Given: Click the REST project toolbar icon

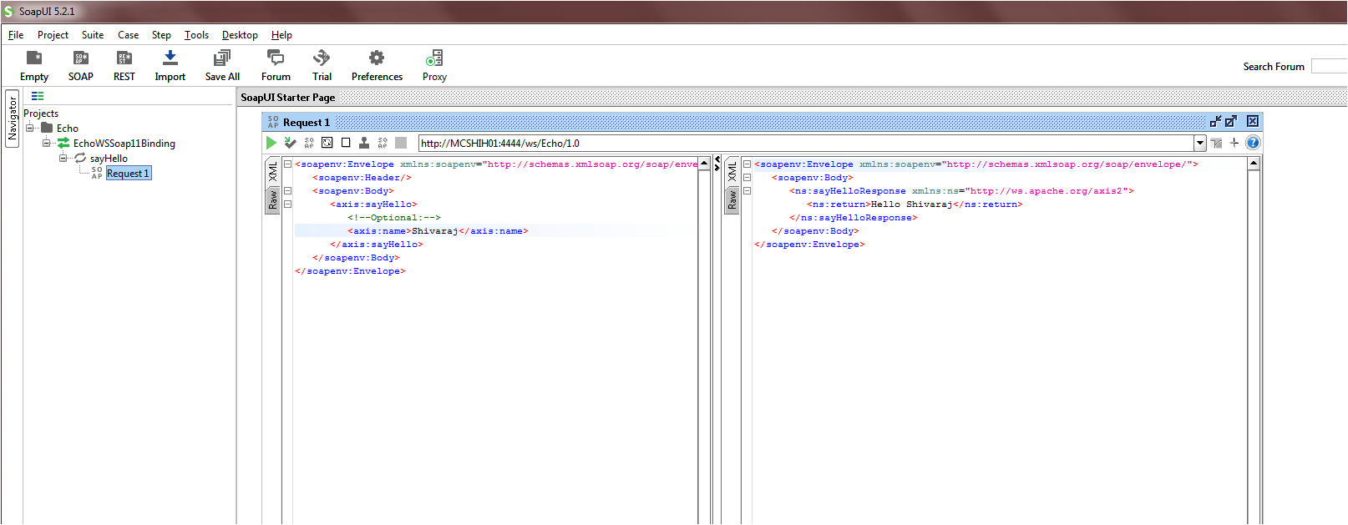Looking at the screenshot, I should coord(124,65).
